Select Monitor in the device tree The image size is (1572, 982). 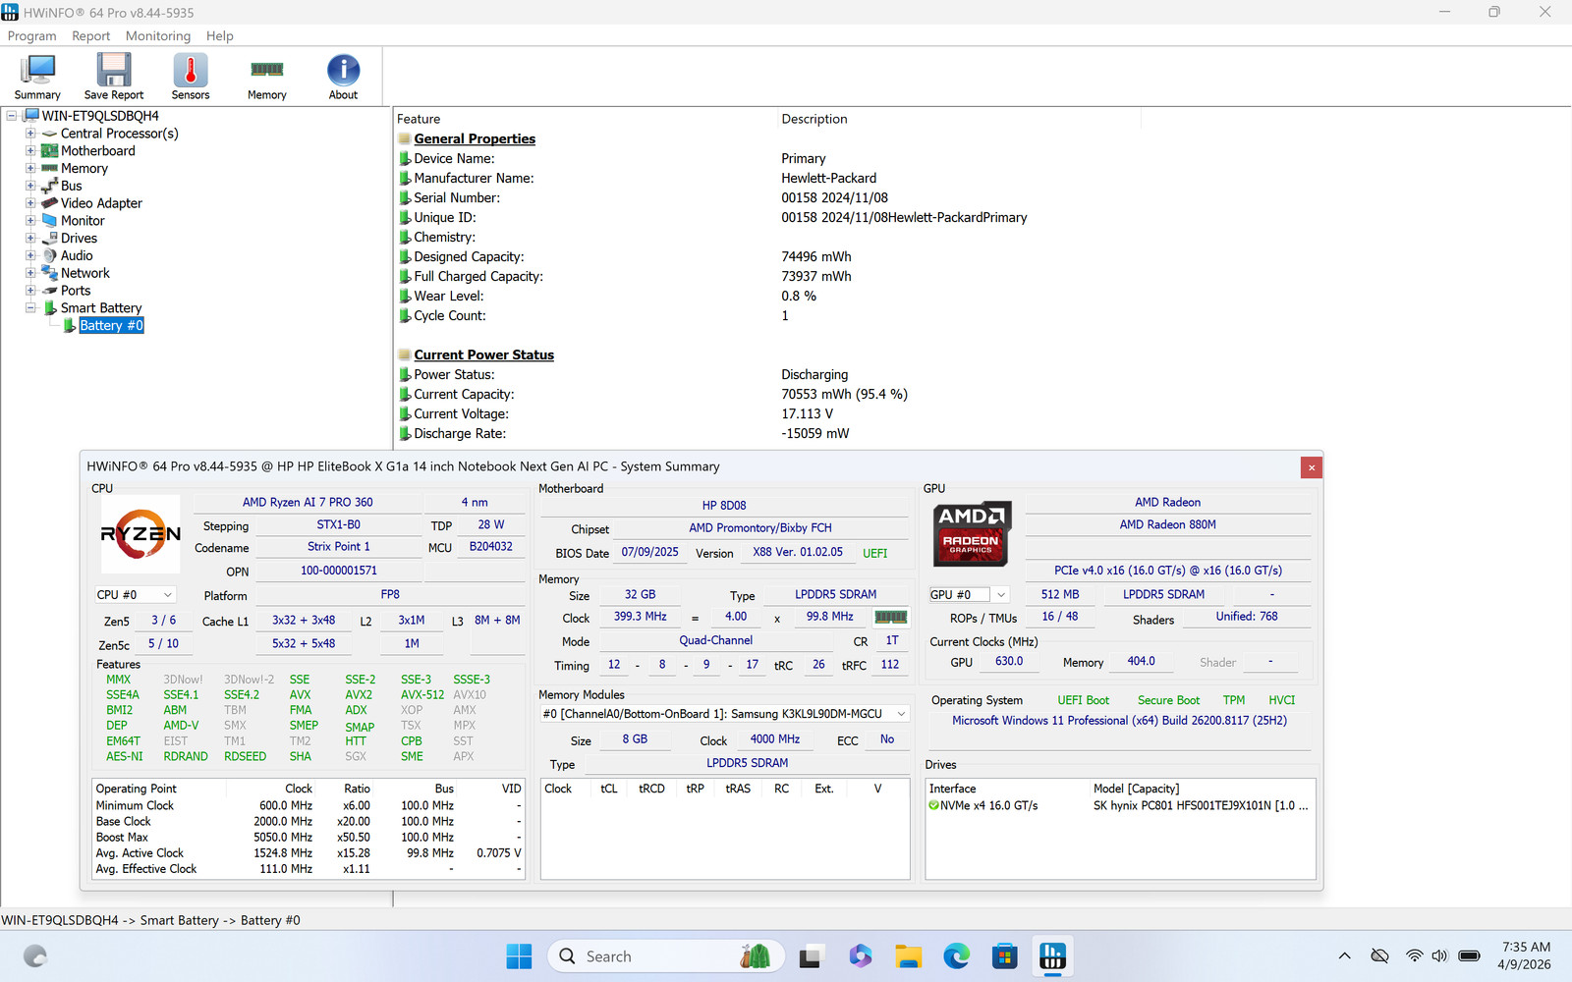click(83, 221)
